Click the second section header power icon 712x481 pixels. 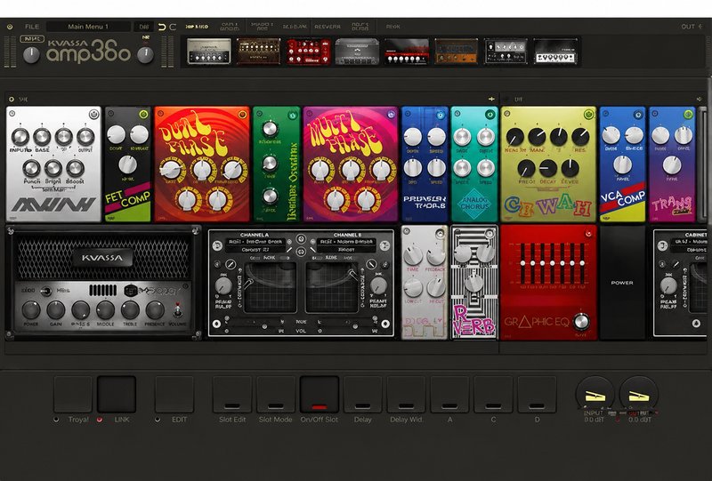point(507,99)
